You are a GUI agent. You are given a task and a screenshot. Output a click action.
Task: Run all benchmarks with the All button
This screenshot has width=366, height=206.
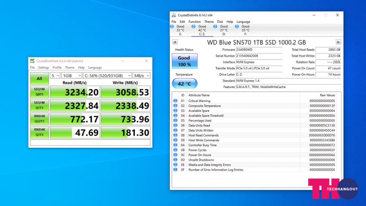tap(39, 78)
